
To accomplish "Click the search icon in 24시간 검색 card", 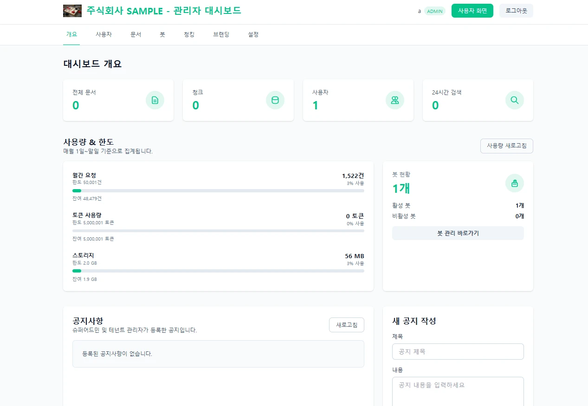I will [514, 100].
